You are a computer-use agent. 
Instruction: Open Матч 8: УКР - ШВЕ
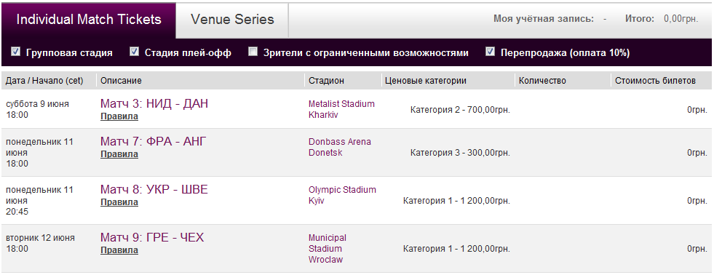tap(154, 189)
